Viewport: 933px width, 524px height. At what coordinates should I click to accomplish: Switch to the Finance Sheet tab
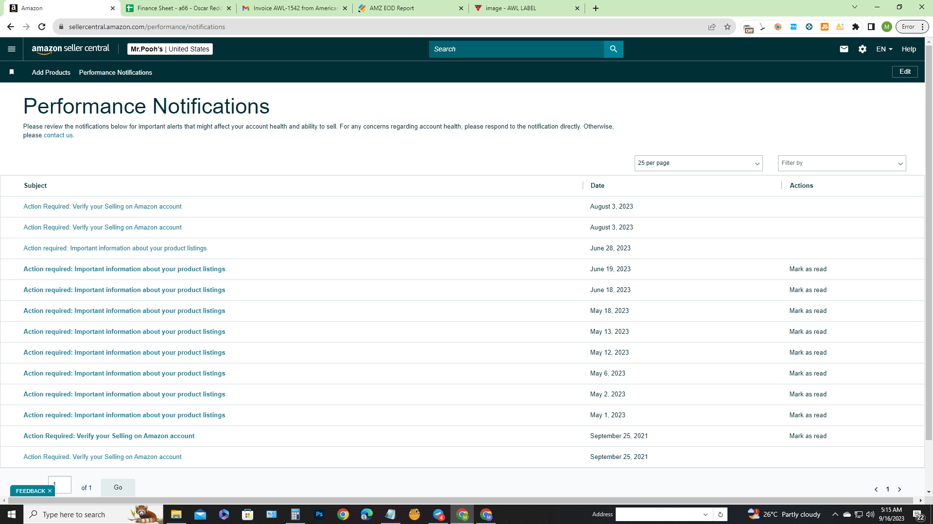pos(179,8)
